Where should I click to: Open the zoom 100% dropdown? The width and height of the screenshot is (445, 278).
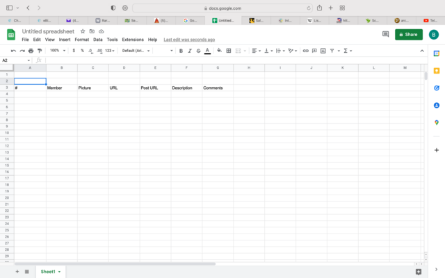(56, 51)
